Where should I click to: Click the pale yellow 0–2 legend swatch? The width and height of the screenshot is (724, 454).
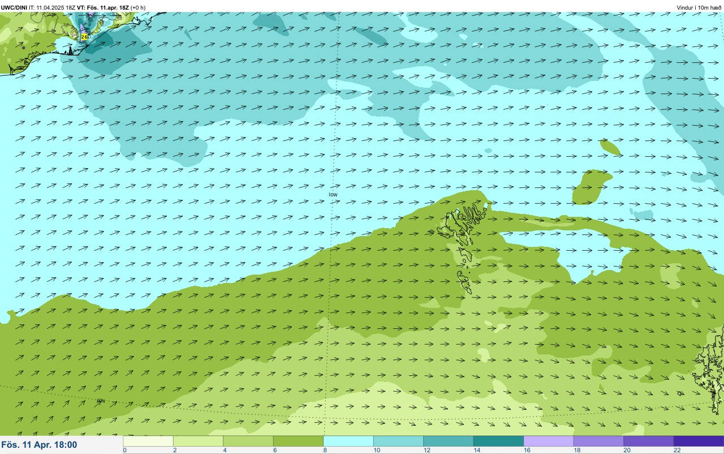click(148, 441)
